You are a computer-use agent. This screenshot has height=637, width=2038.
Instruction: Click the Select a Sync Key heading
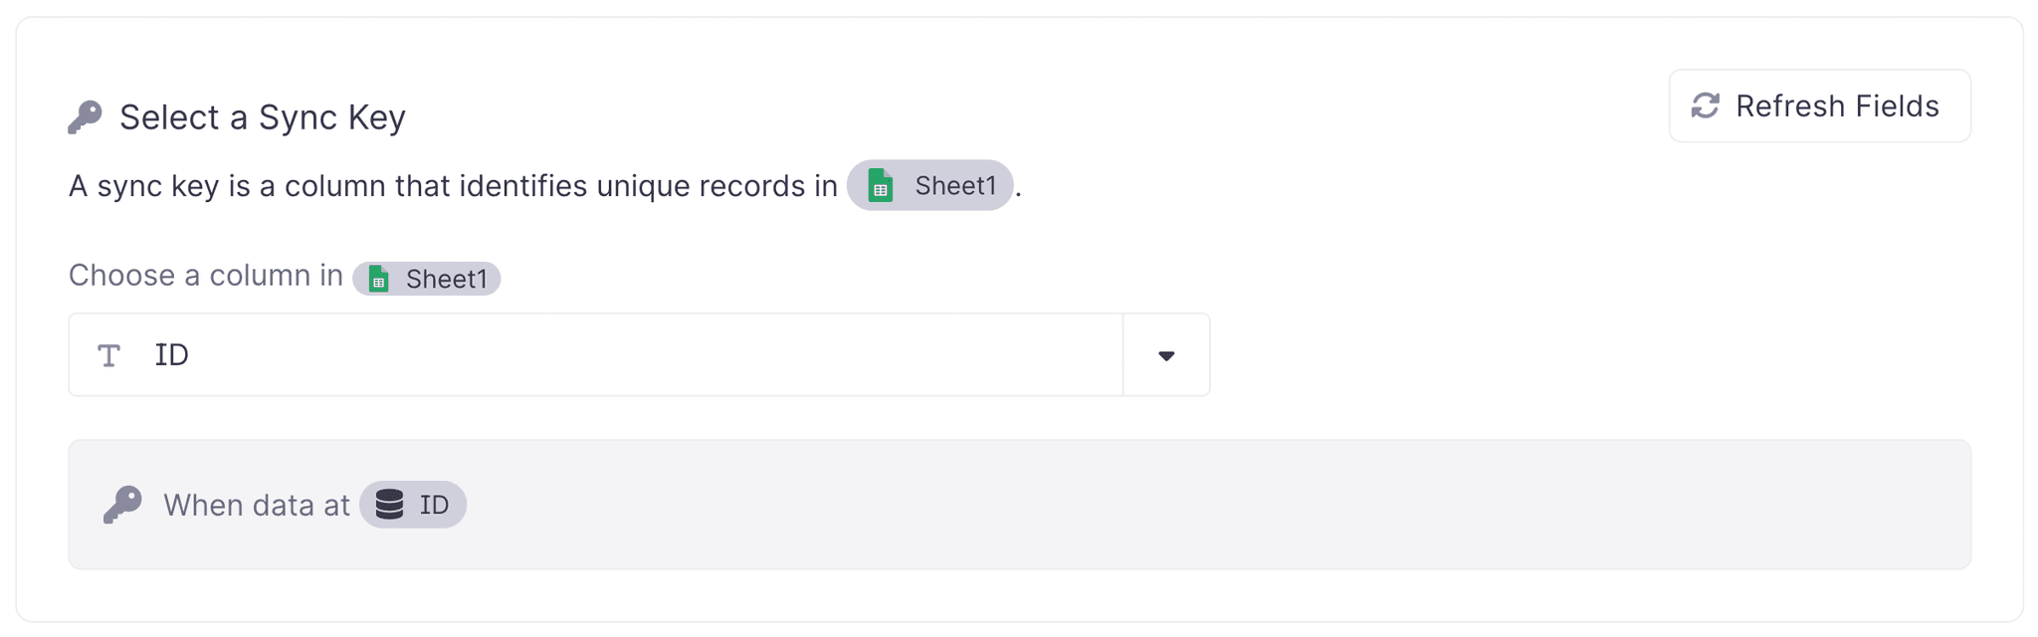[x=263, y=116]
